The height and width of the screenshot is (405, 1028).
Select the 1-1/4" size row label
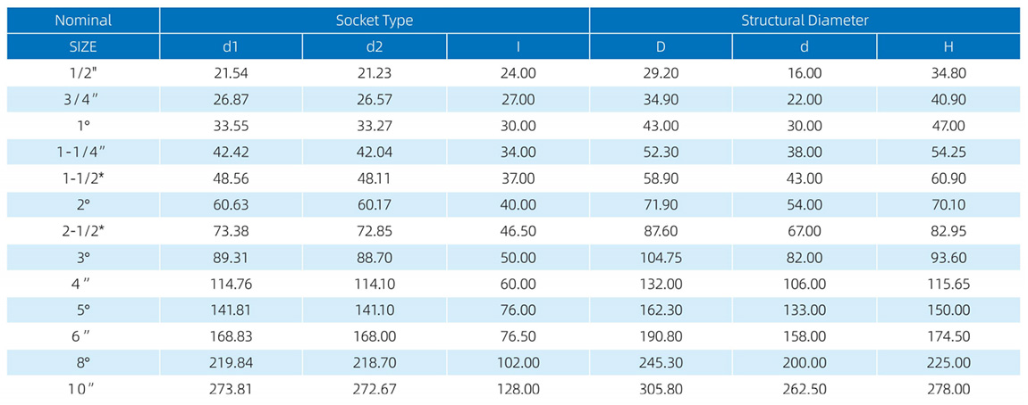pos(83,152)
